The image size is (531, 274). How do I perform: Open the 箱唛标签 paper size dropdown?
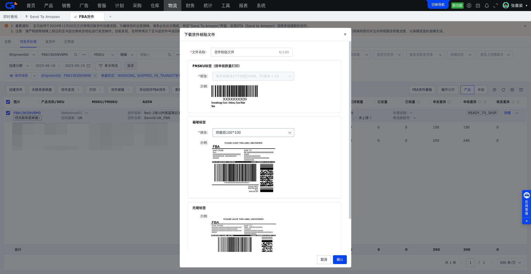pyautogui.click(x=253, y=133)
